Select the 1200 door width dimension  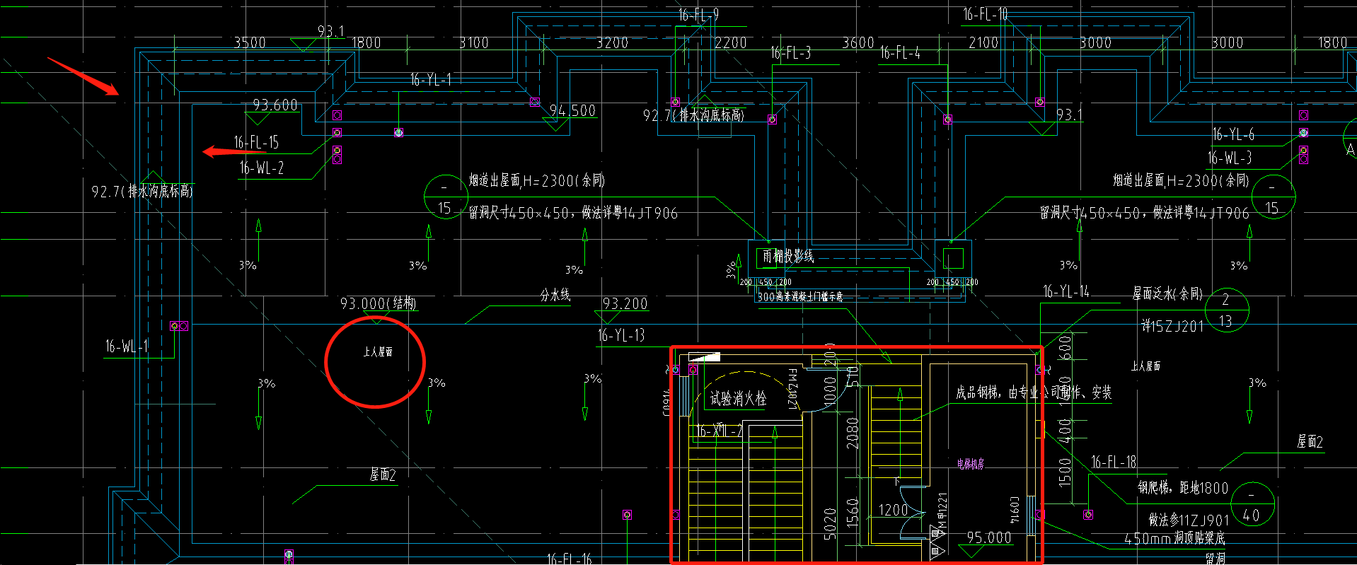pos(893,510)
